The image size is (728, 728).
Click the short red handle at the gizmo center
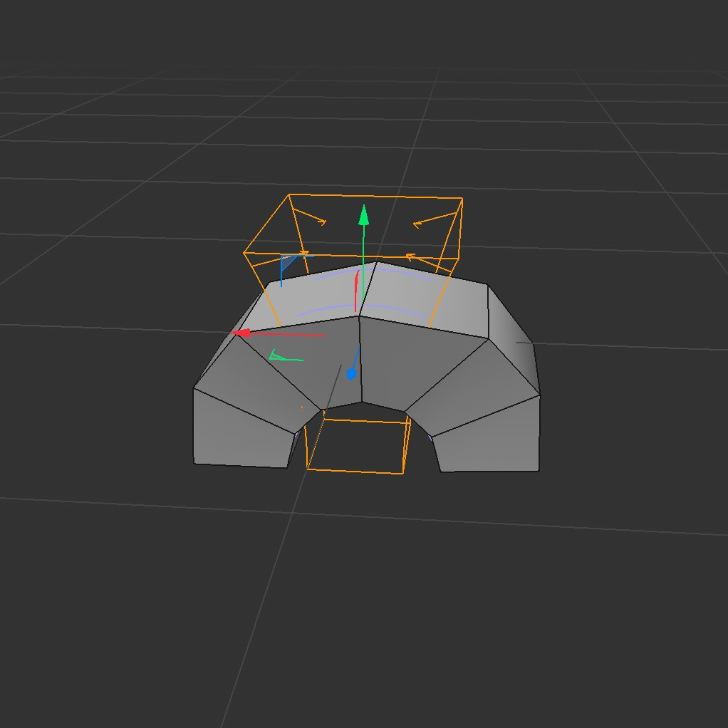pos(356,292)
